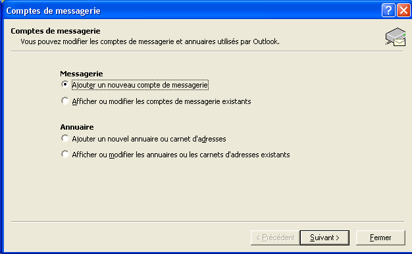Click label text mentioning carnet d'adresses
The image size is (412, 254).
tap(149, 139)
